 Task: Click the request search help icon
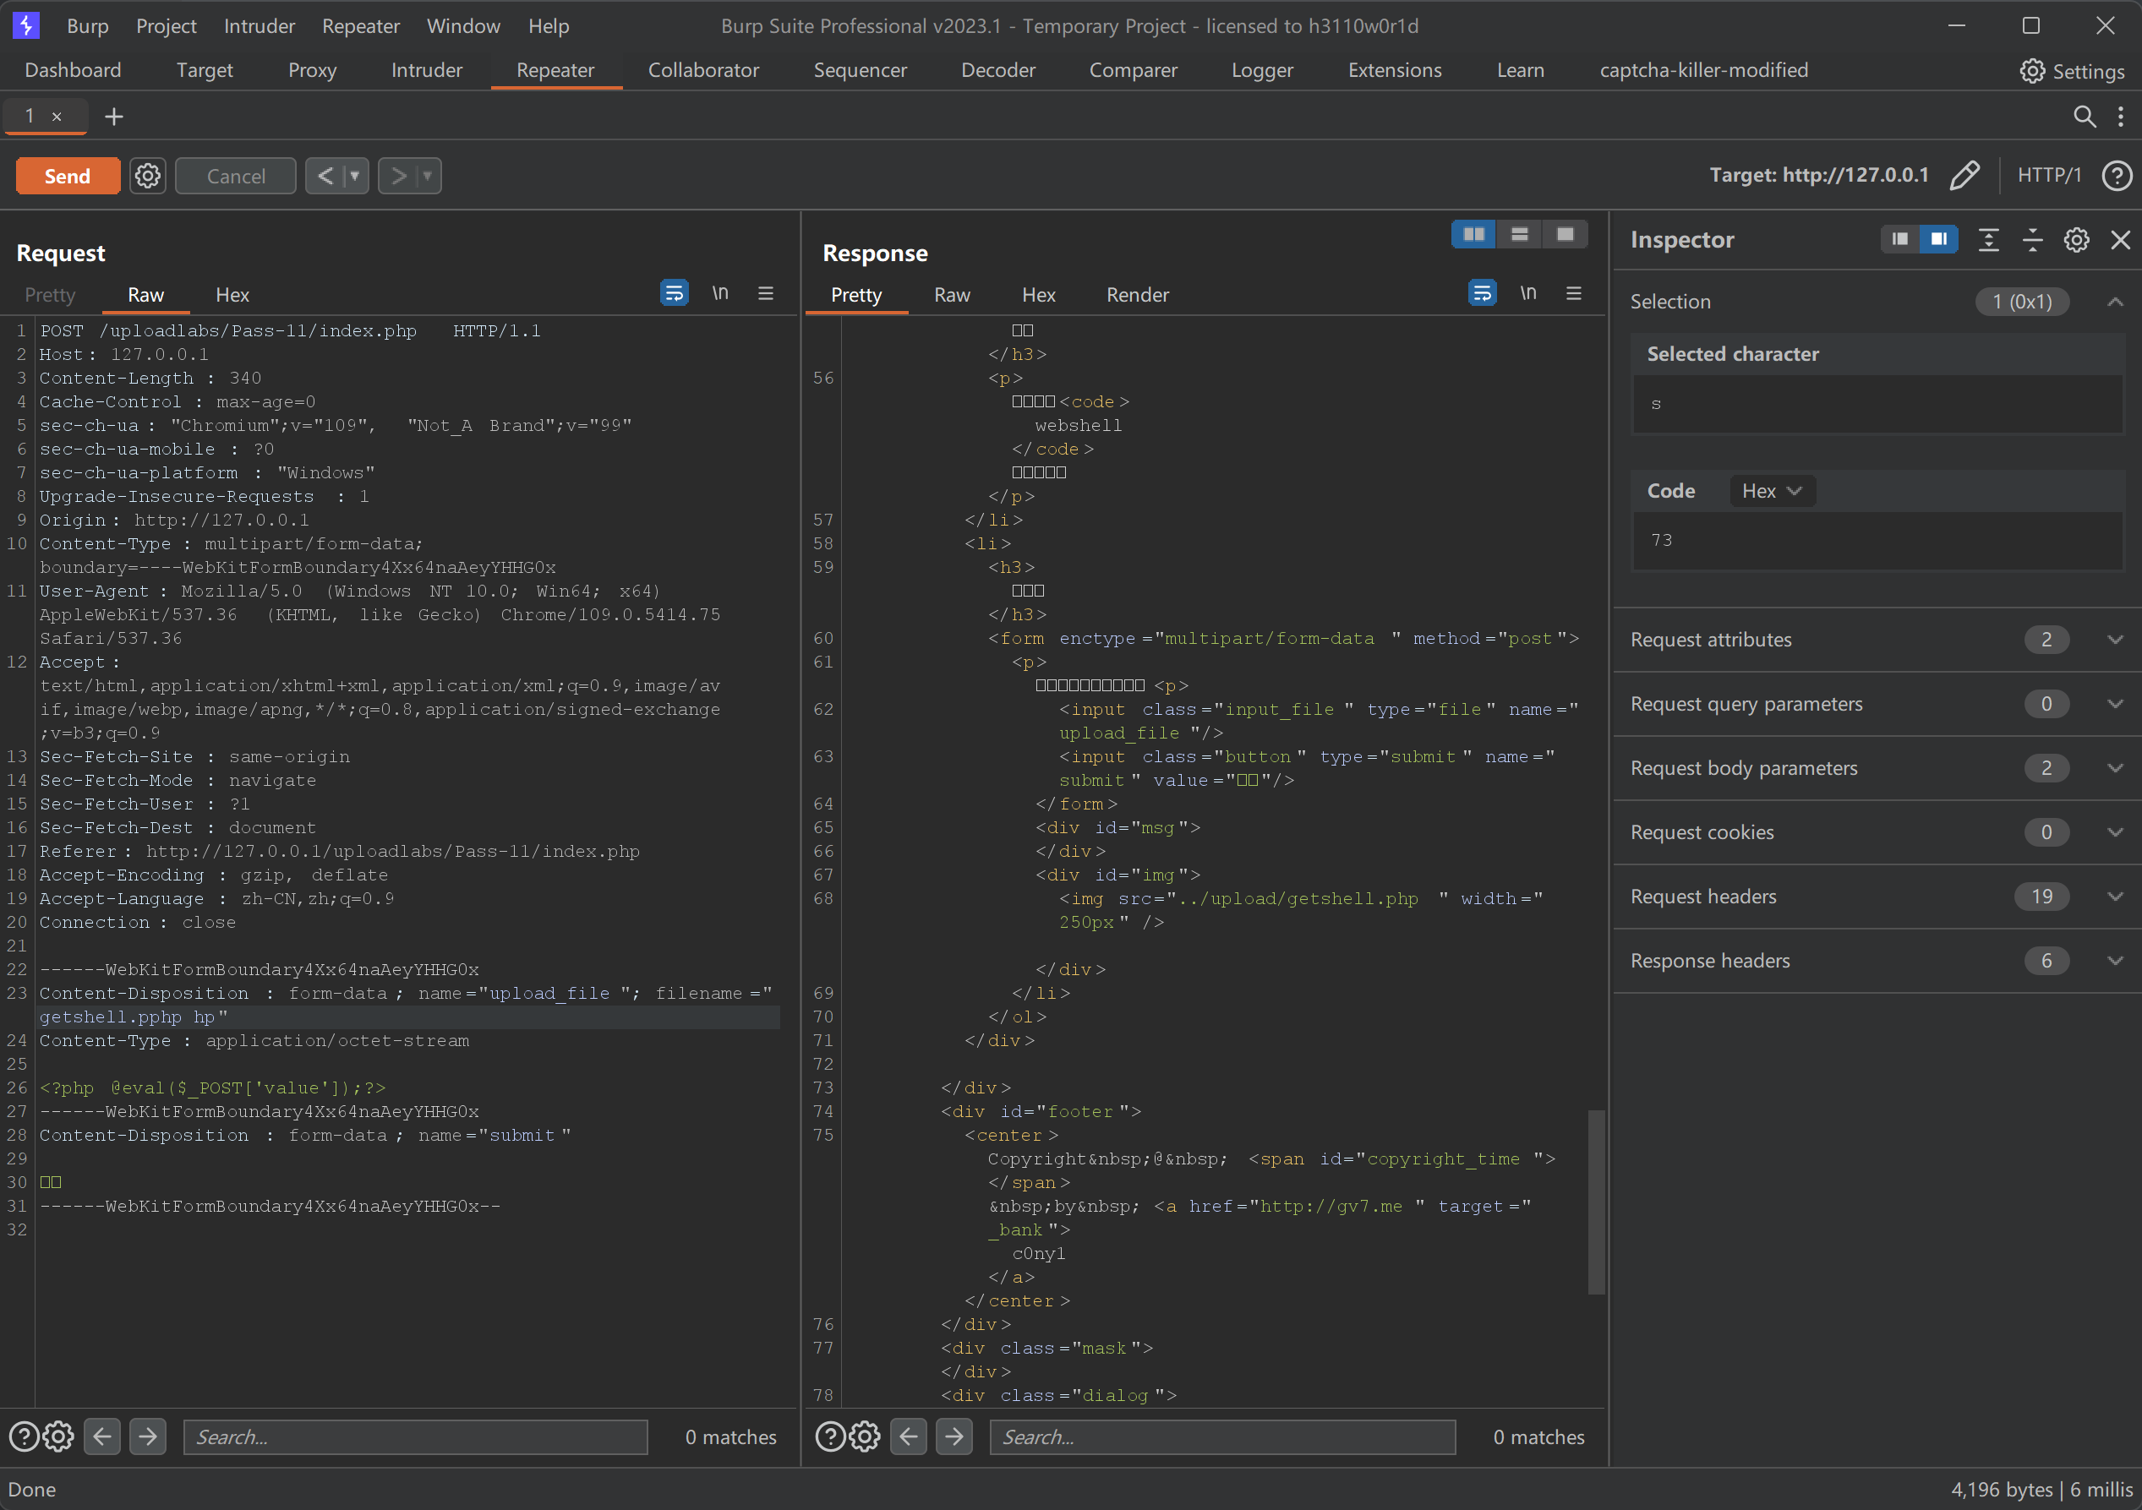[x=24, y=1436]
